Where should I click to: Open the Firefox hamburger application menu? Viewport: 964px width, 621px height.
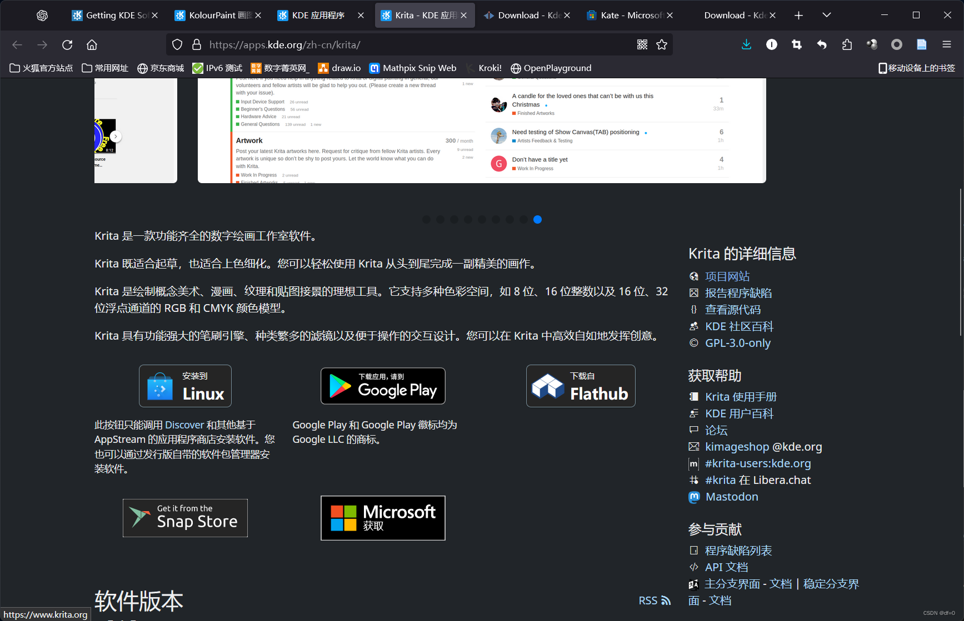[946, 44]
